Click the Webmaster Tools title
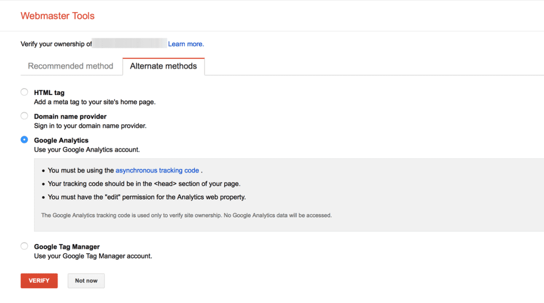Viewport: 544px width, 303px height. tap(57, 16)
